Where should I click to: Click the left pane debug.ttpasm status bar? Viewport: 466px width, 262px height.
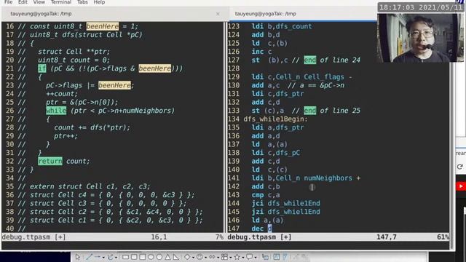[113, 237]
